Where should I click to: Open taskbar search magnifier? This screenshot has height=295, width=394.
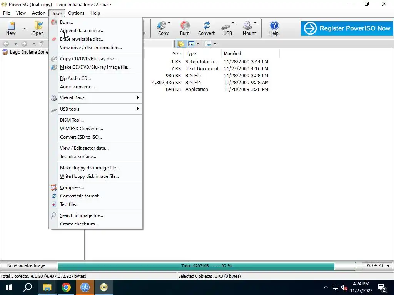[x=28, y=287]
